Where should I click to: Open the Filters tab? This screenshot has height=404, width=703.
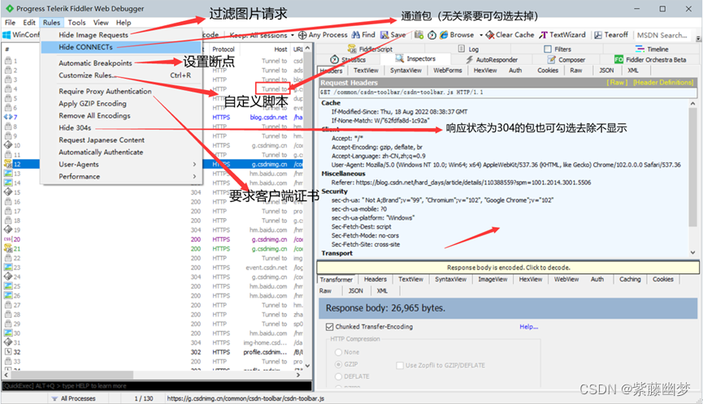coord(558,49)
